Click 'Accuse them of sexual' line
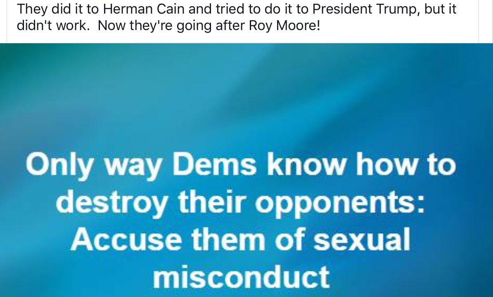This screenshot has height=297, width=493. 241,239
